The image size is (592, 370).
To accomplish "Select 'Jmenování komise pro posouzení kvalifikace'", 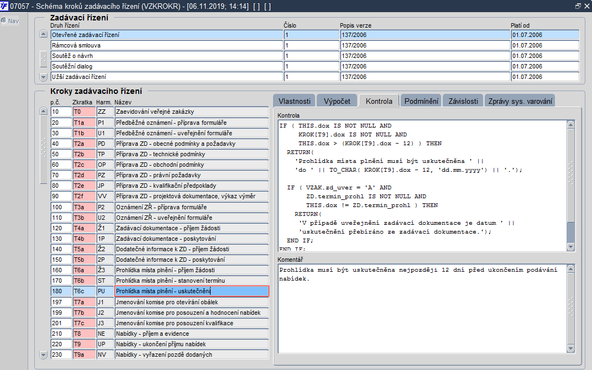I will [x=192, y=323].
